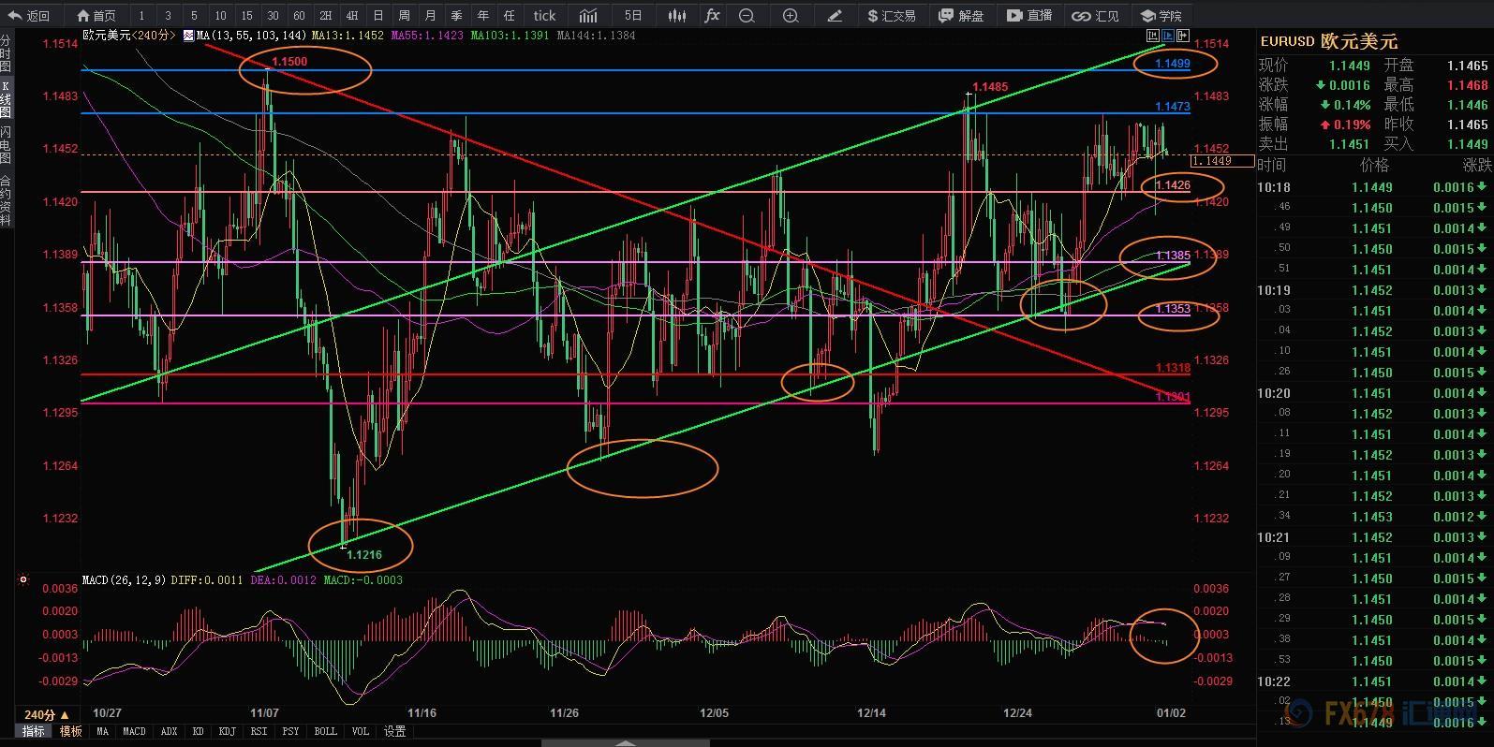Select 15-minute timeframe
Image resolution: width=1494 pixels, height=747 pixels.
(246, 15)
